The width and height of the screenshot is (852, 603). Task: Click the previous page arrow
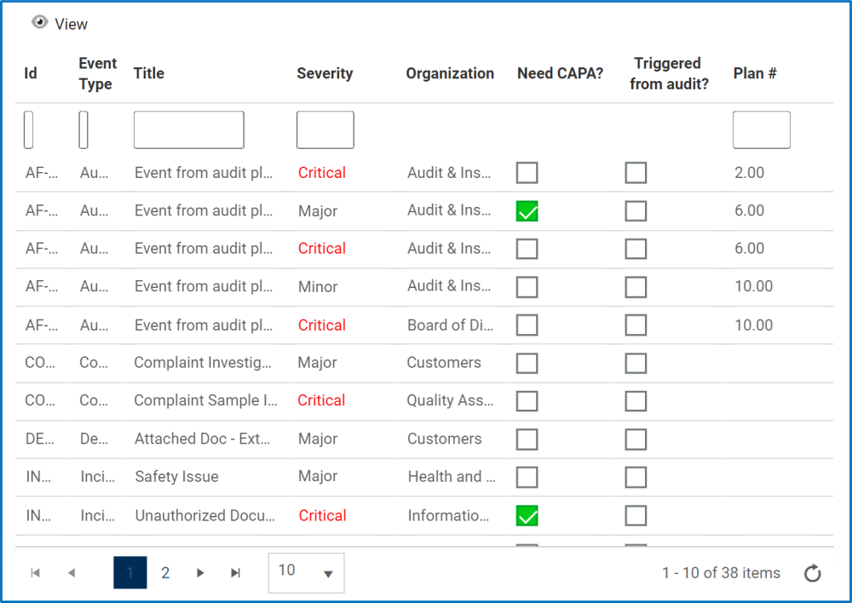[72, 573]
